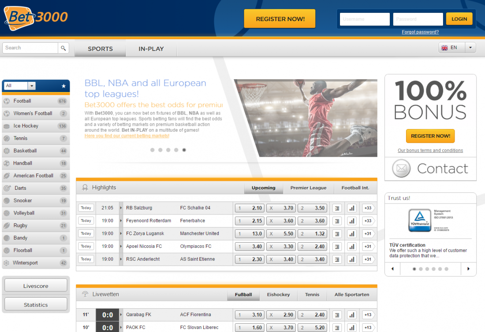The width and height of the screenshot is (485, 332).
Task: Select Wintersport in the sports list
Action: pyautogui.click(x=36, y=263)
